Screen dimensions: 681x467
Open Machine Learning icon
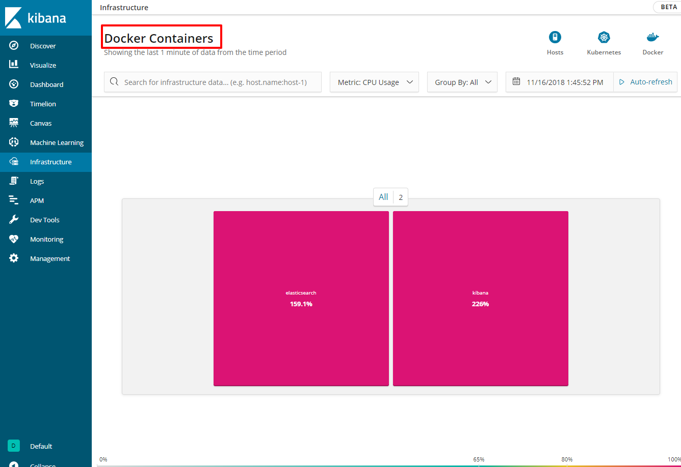coord(14,142)
